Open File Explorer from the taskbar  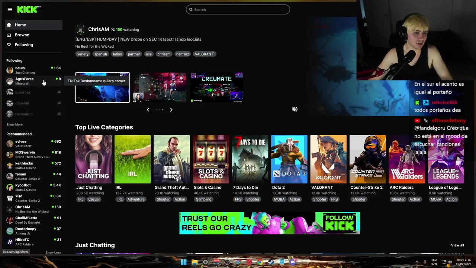[194, 262]
